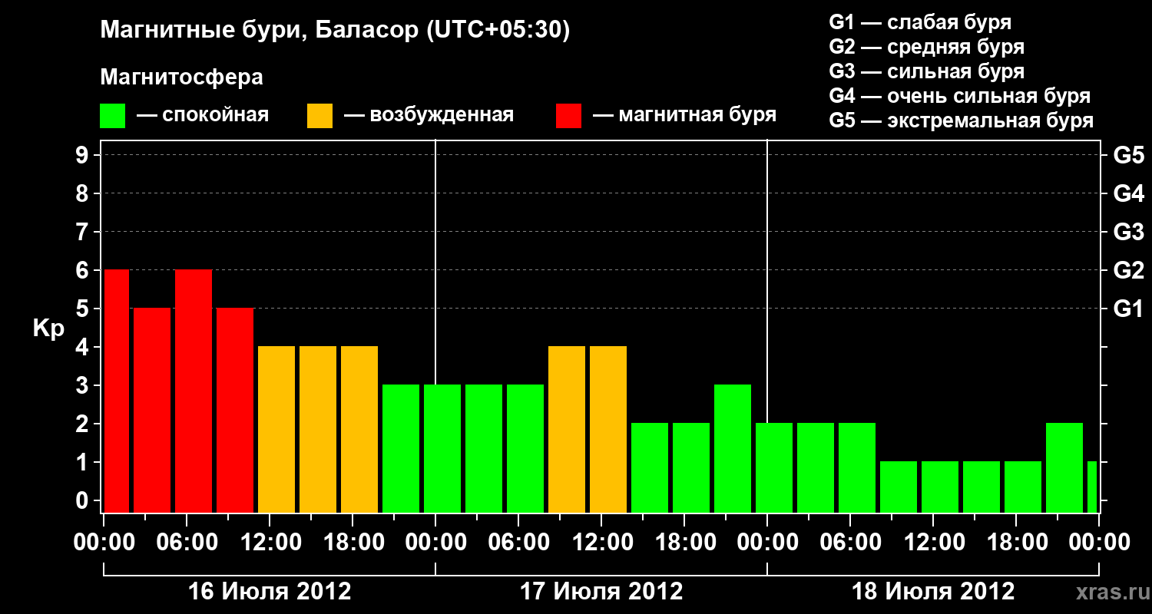Click the last red bar on 16 Июля
The image size is (1152, 614).
[x=235, y=411]
